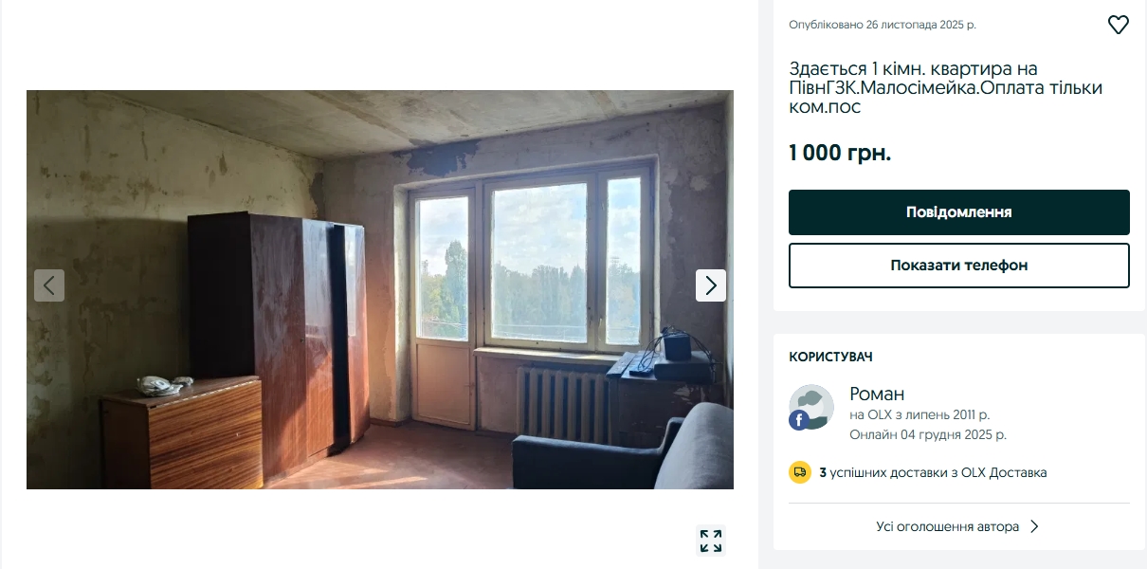
Task: Click the yellow OLX delivery truck icon
Action: 800,472
